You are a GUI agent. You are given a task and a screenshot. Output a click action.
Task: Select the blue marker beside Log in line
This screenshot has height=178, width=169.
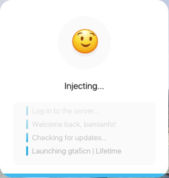coord(27,111)
